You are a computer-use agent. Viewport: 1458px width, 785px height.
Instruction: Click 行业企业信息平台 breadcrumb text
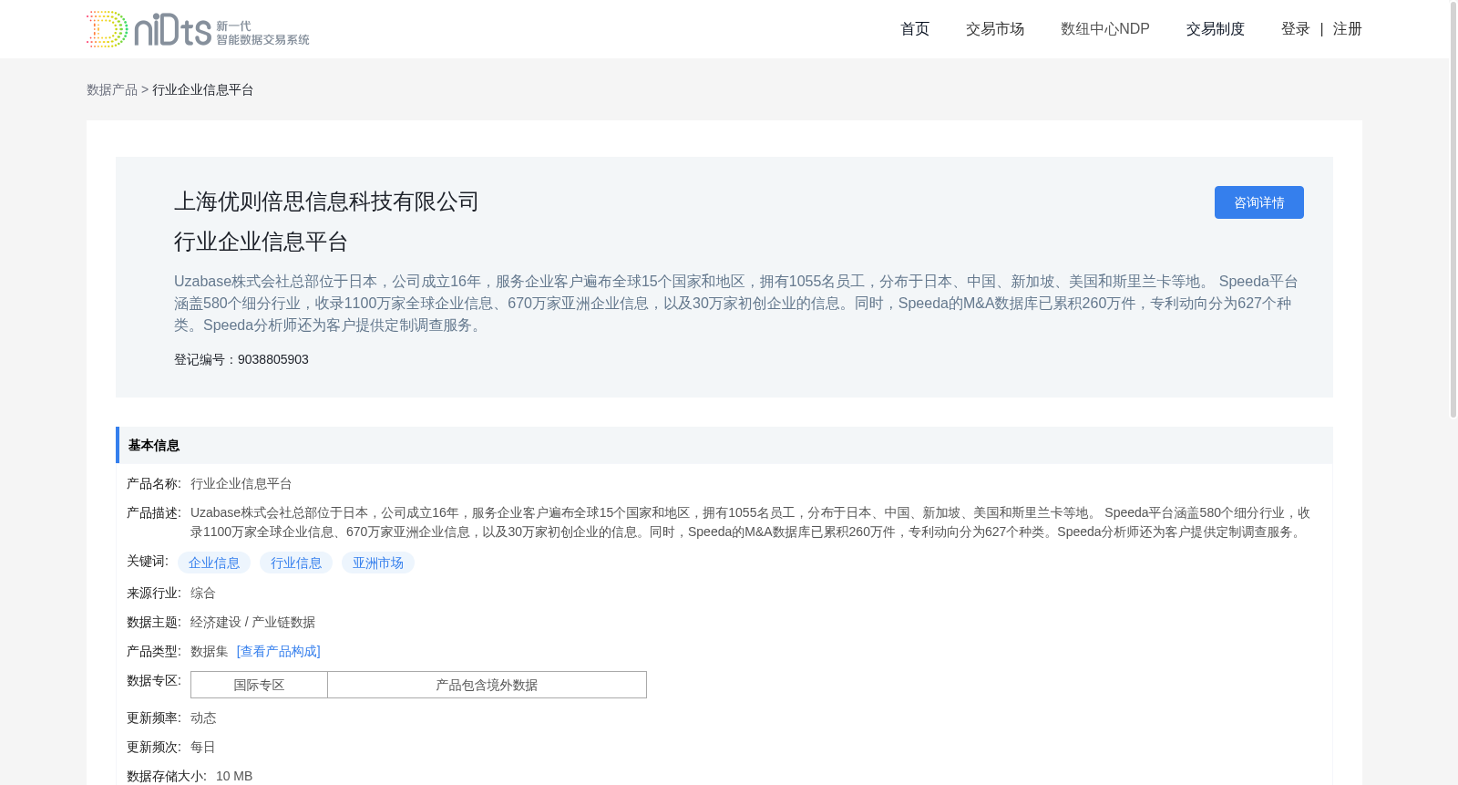(x=203, y=89)
